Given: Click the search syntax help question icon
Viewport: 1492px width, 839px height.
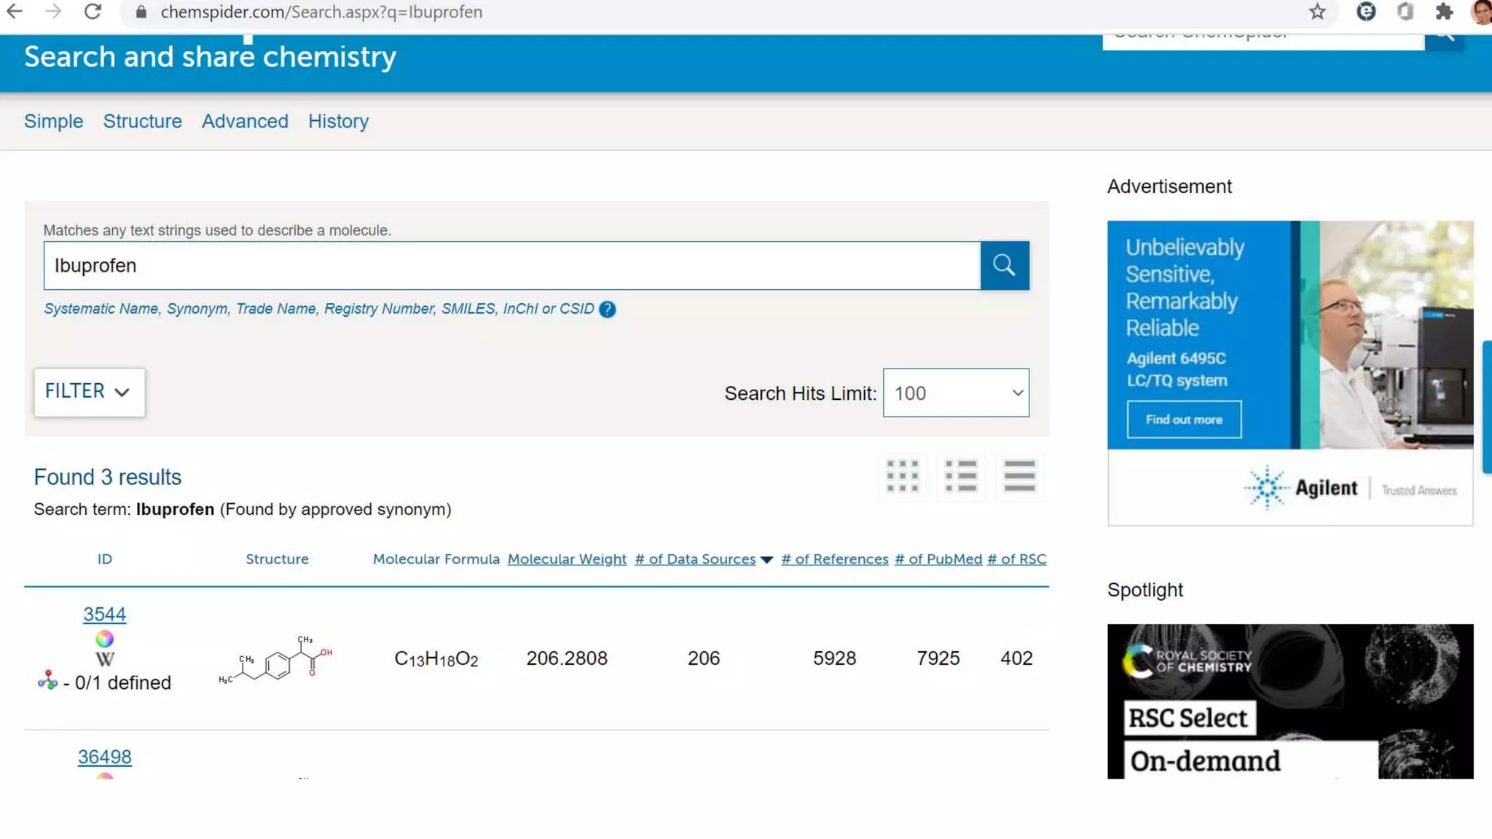Looking at the screenshot, I should (x=607, y=310).
